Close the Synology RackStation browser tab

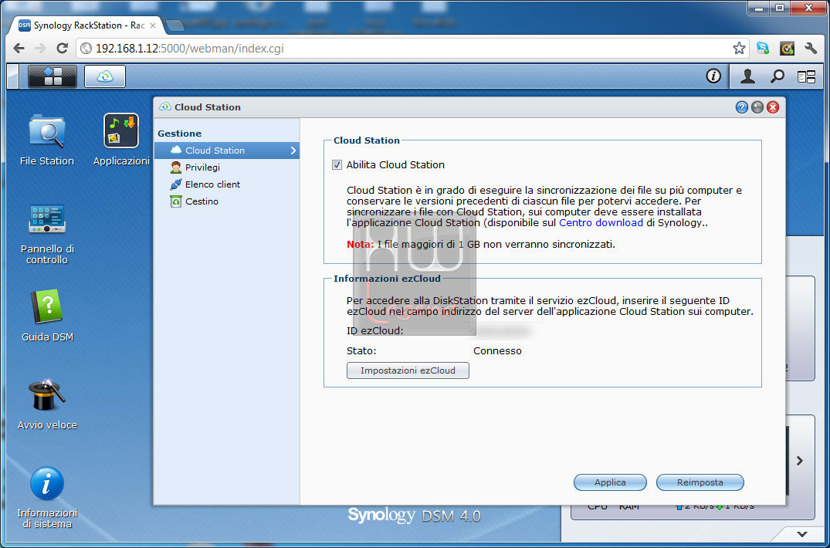point(154,25)
